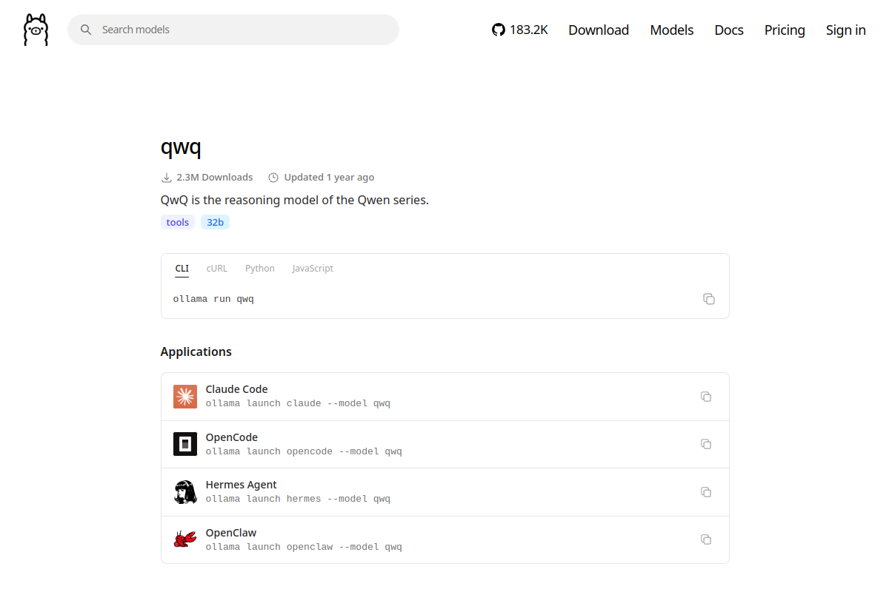The height and width of the screenshot is (592, 889).
Task: Copy the OpenClaw launch command
Action: pyautogui.click(x=706, y=539)
